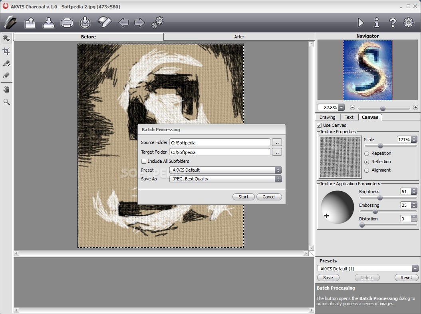
Task: Click the AKVIS Charcoal pencil logo icon
Action: coord(10,22)
